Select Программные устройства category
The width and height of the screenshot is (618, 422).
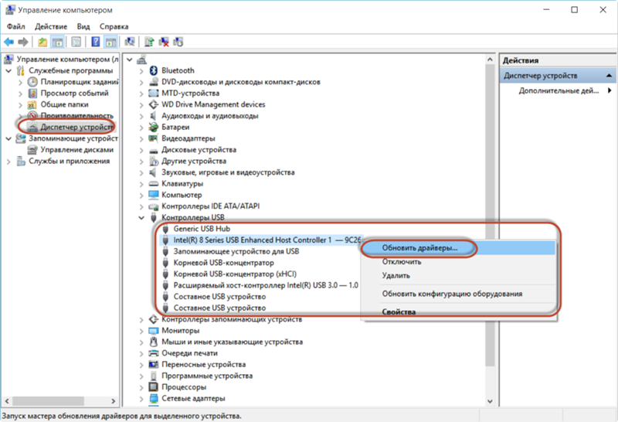(207, 376)
